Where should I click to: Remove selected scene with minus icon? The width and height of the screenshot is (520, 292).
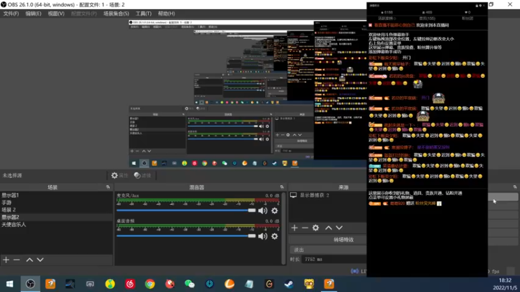pyautogui.click(x=17, y=260)
